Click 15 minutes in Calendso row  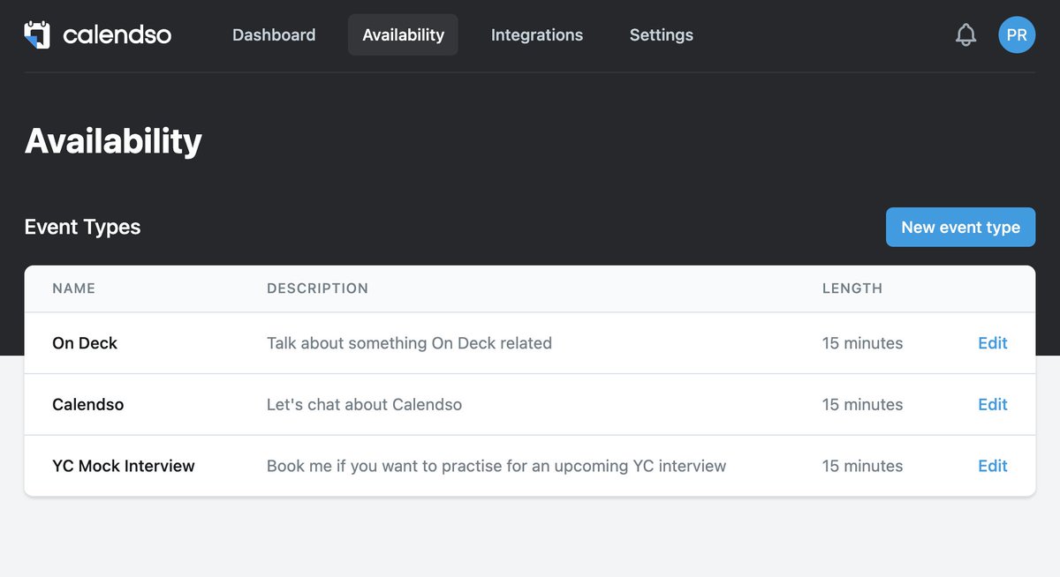coord(862,405)
